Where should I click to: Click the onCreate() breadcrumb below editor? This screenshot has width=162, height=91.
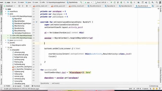click(x=56, y=83)
